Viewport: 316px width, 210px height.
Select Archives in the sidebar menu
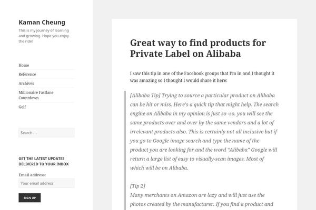pyautogui.click(x=26, y=83)
